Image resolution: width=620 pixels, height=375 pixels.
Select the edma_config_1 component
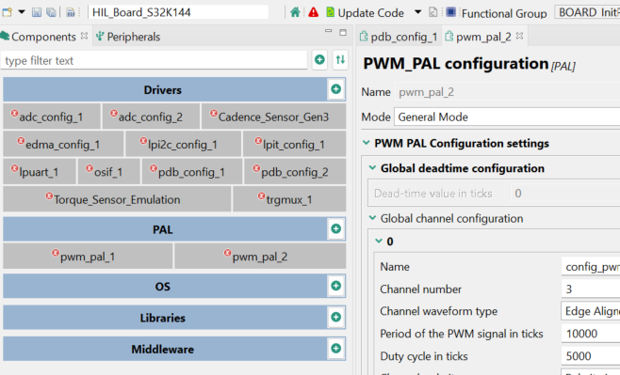click(x=63, y=145)
